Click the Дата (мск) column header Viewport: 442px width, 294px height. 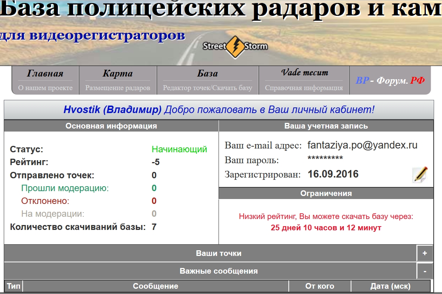pyautogui.click(x=390, y=286)
